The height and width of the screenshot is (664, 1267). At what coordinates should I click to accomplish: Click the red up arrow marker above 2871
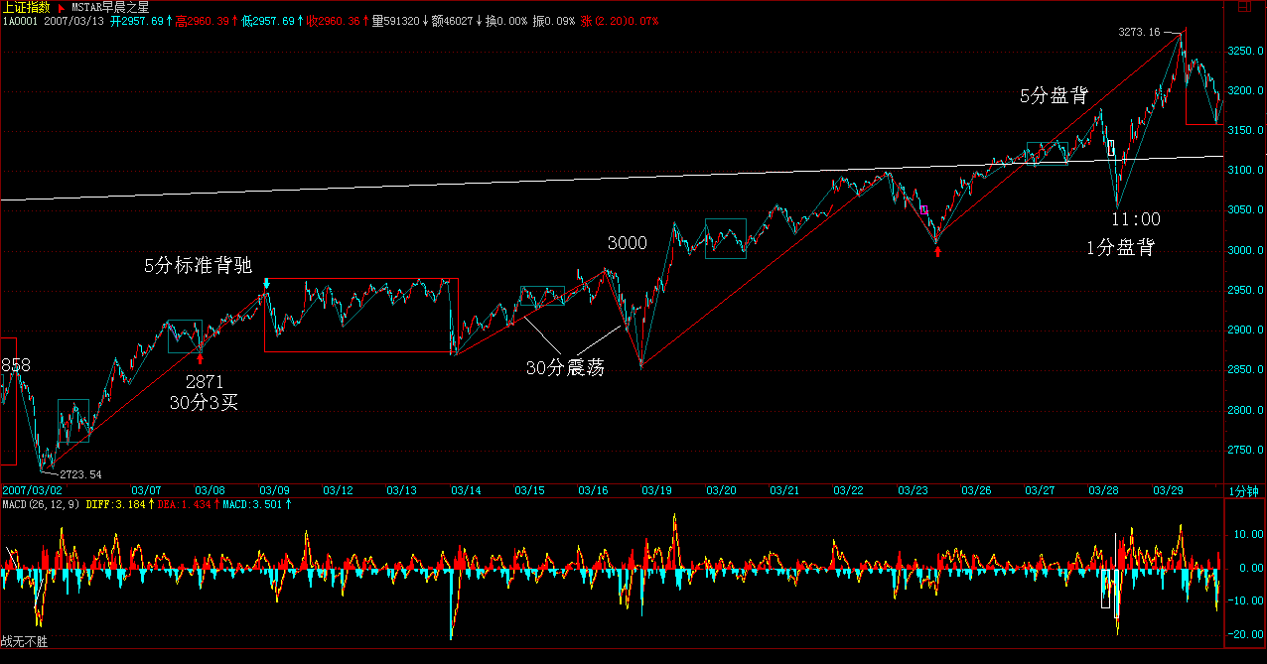coord(200,358)
